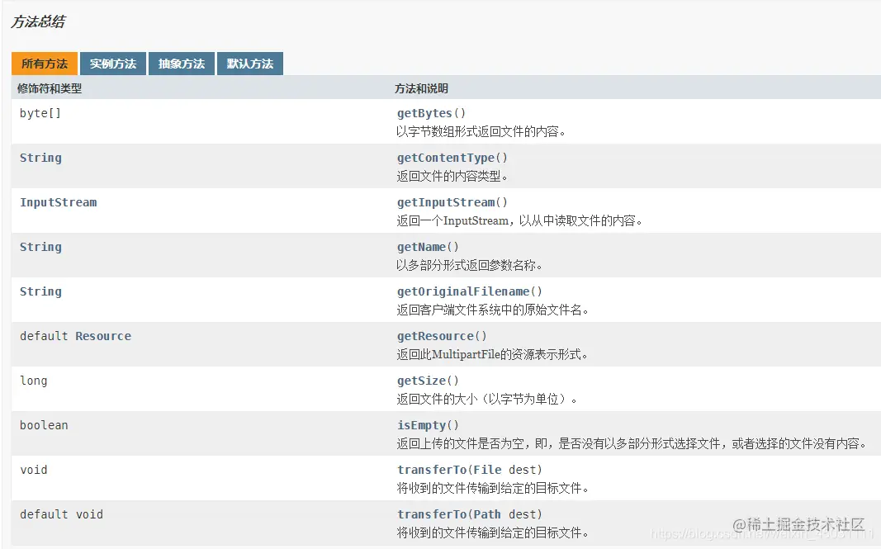The height and width of the screenshot is (549, 881).
Task: Click description 返回此MultipartFile的资源表示形式
Action: tap(492, 354)
